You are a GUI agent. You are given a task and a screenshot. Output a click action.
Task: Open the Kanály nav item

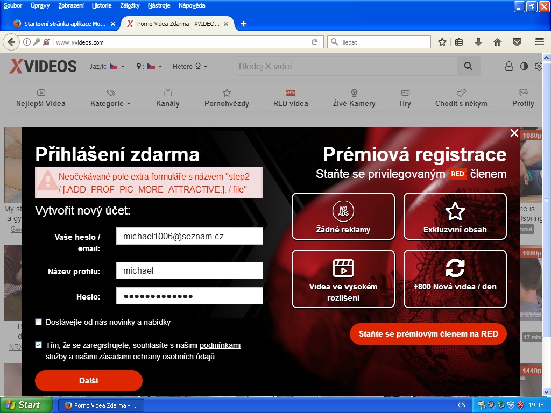tap(168, 98)
